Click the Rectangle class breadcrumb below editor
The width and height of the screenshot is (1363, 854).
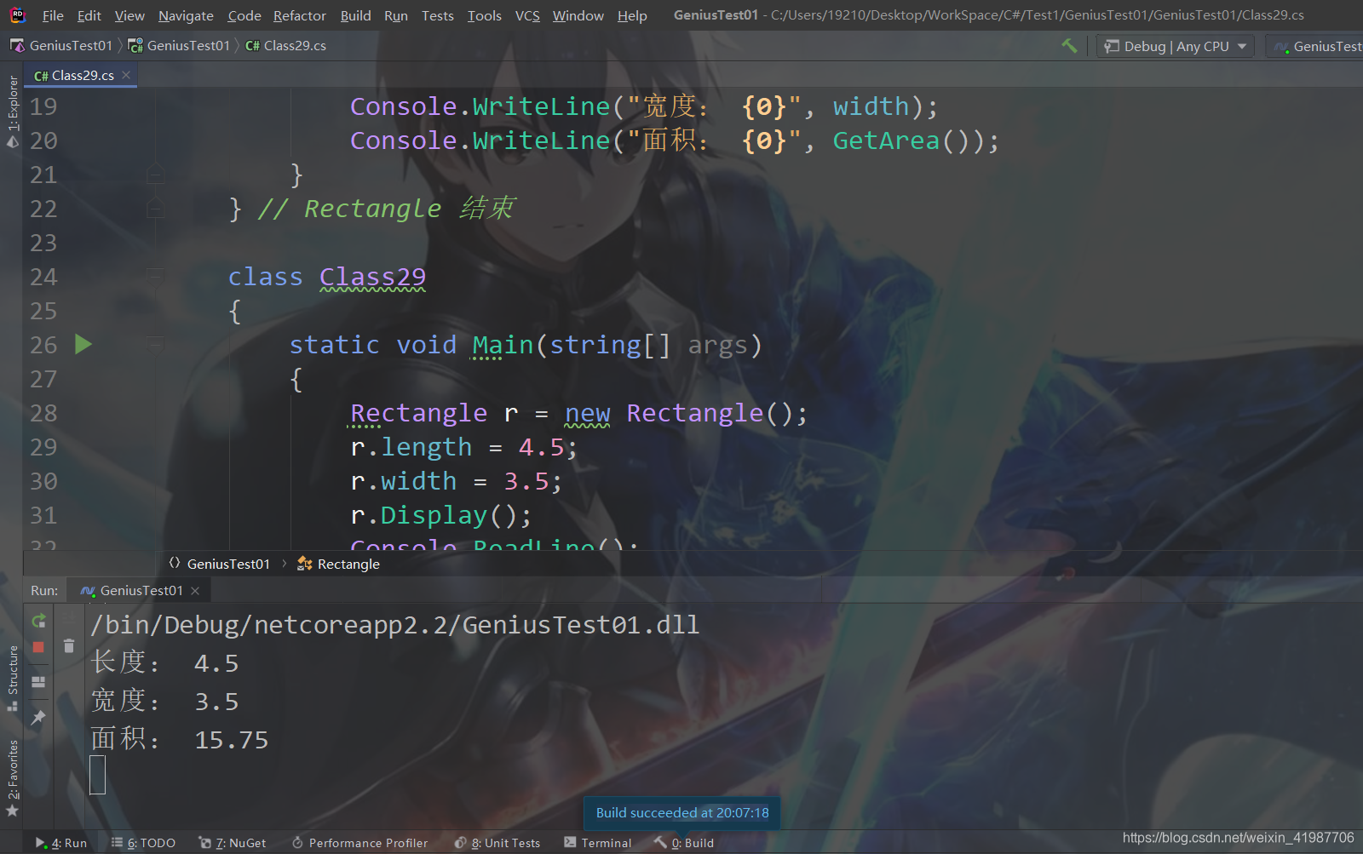[338, 564]
